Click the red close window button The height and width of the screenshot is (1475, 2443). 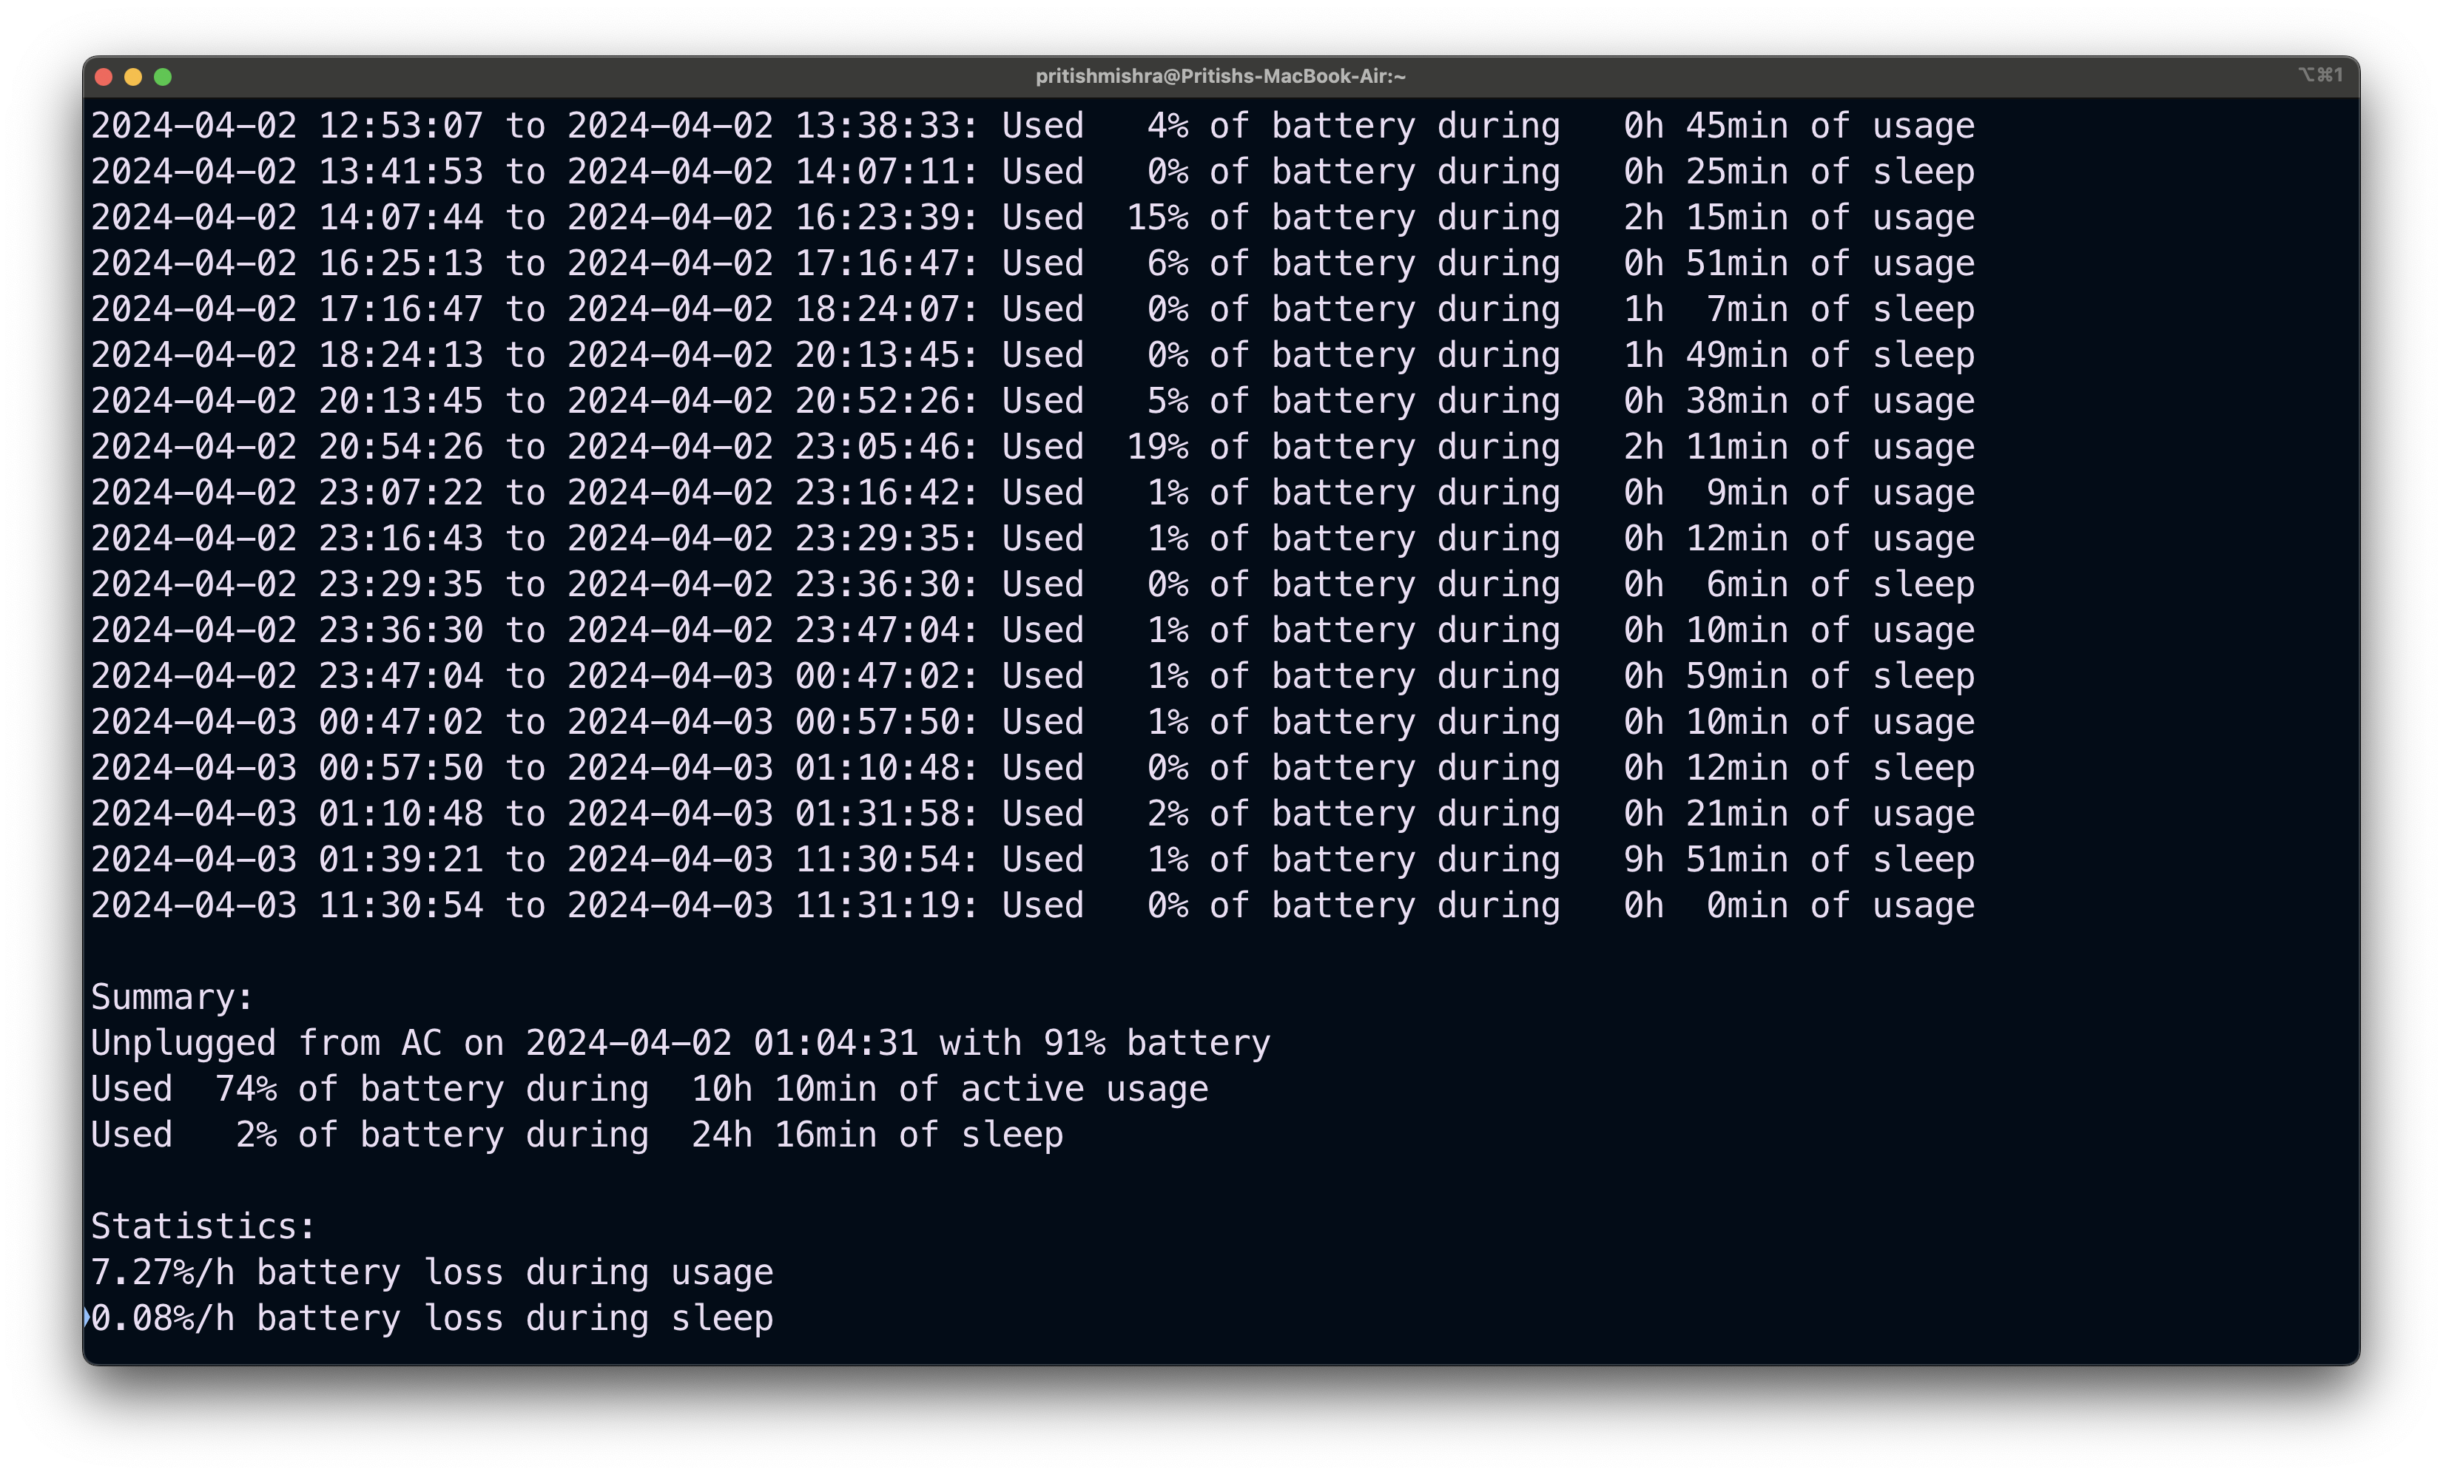(103, 76)
